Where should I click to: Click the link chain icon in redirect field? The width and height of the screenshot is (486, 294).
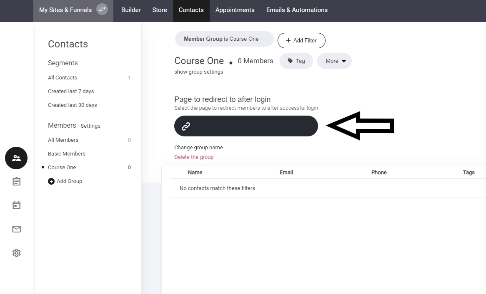186,126
